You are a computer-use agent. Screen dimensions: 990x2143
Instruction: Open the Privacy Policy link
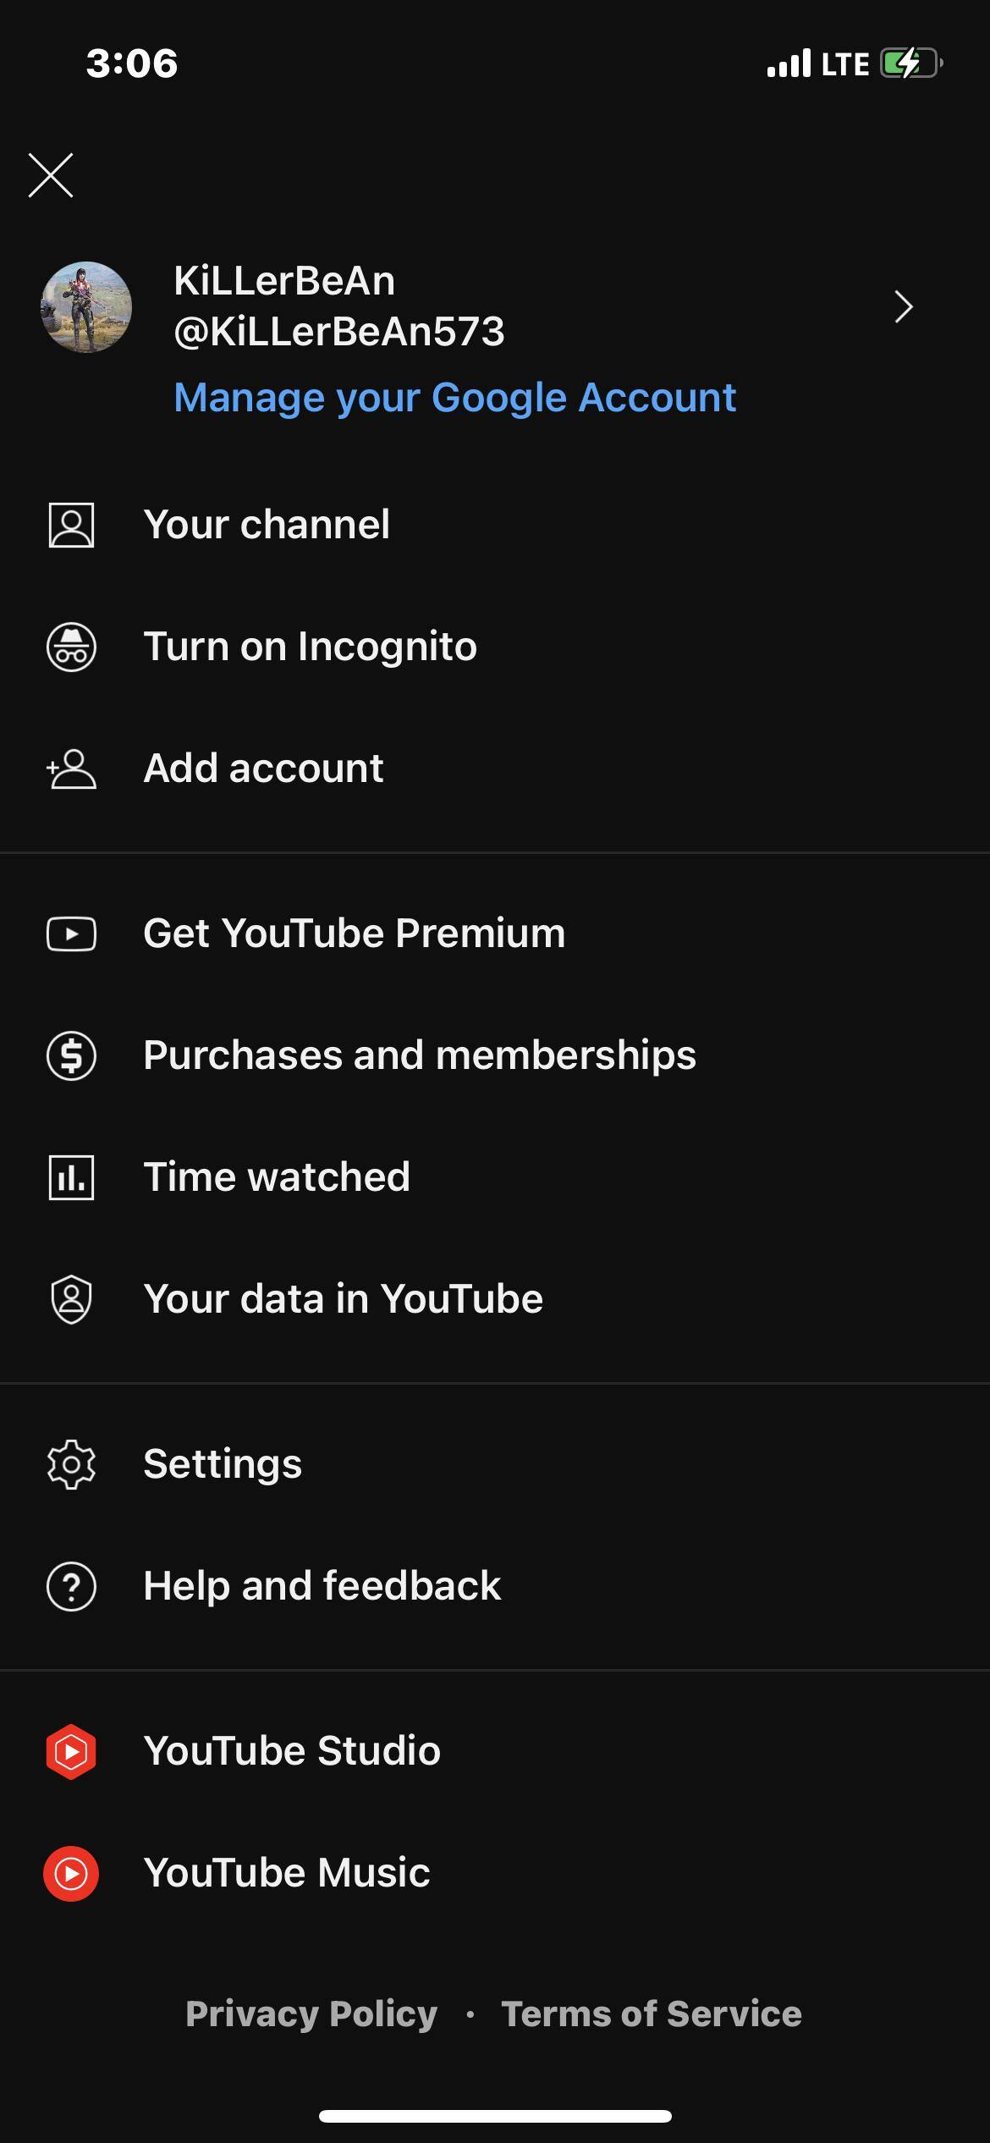coord(311,2014)
